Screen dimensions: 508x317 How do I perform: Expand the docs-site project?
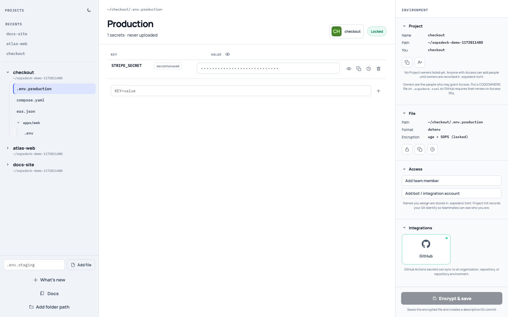pos(8,164)
